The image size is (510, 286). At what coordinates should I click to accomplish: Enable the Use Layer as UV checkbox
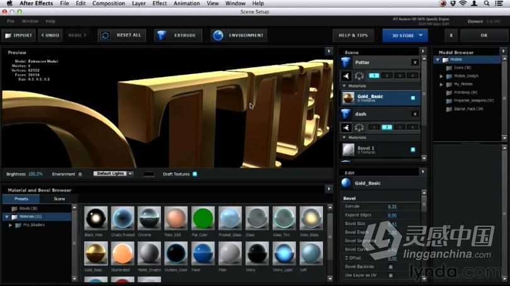tap(390, 275)
